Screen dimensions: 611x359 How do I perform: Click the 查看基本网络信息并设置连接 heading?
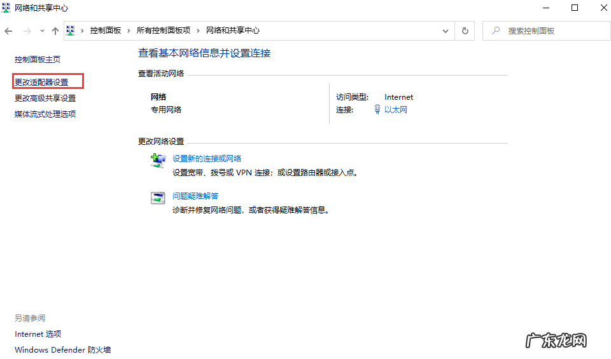pos(204,53)
